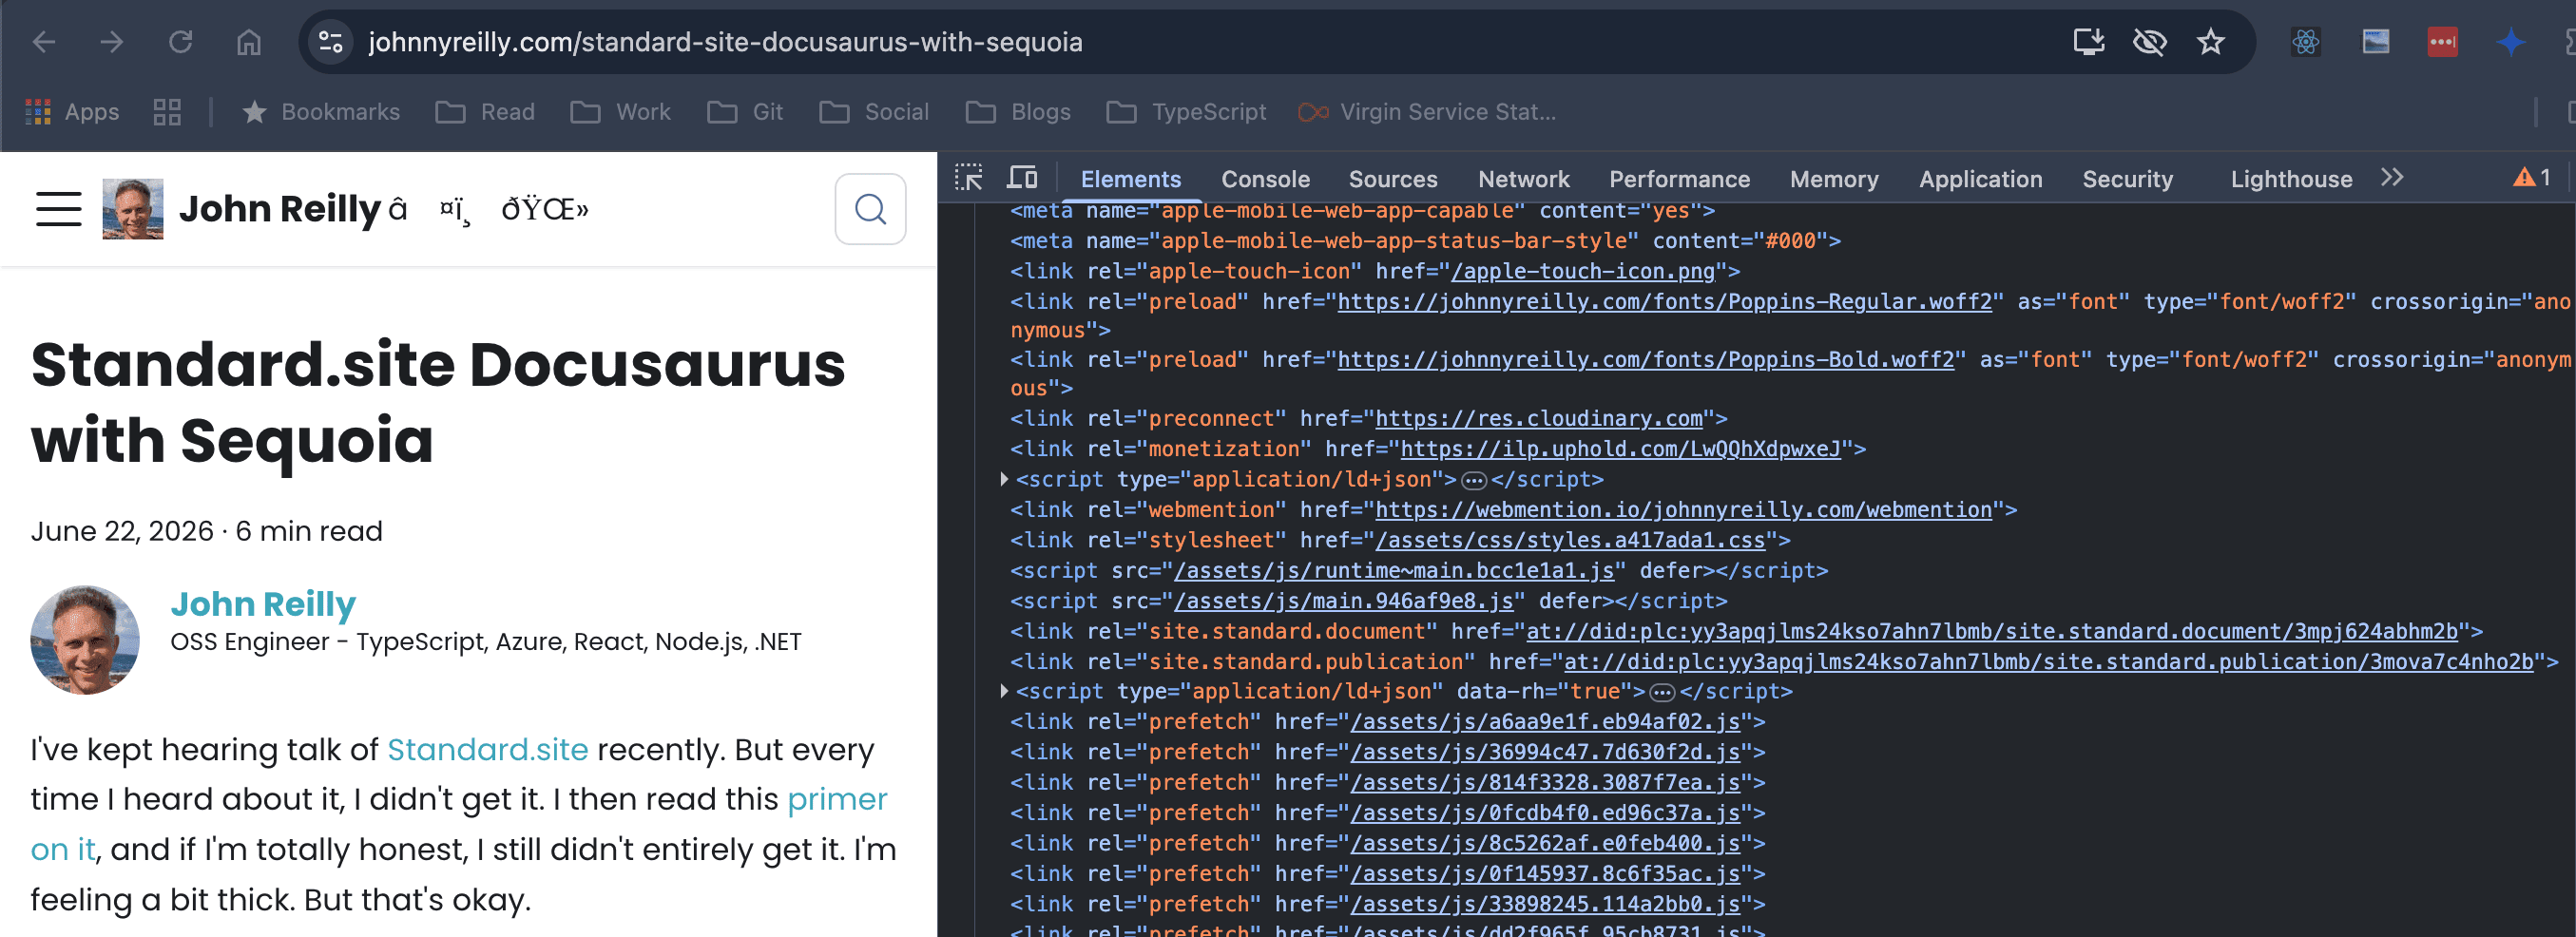
Task: Click the John Reilly site title
Action: 280,209
